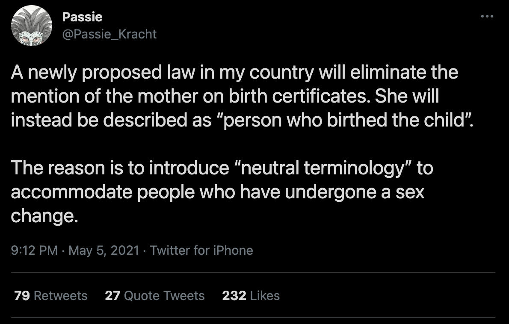Viewport: 509px width, 324px height.
Task: Open the Passie display name profile link
Action: coord(82,17)
